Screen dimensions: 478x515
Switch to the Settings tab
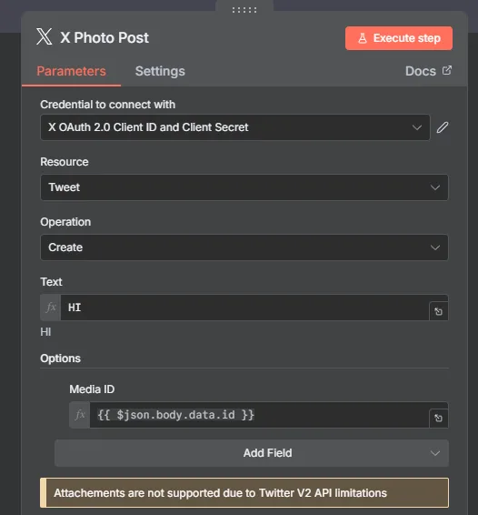(x=160, y=71)
